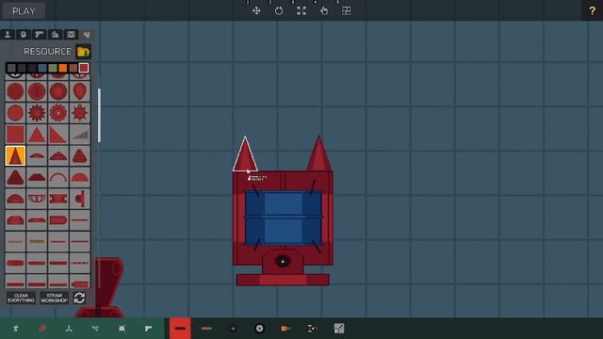Select the checkered block tool in bottom bar
Viewport: 603px width, 339px height.
click(339, 329)
